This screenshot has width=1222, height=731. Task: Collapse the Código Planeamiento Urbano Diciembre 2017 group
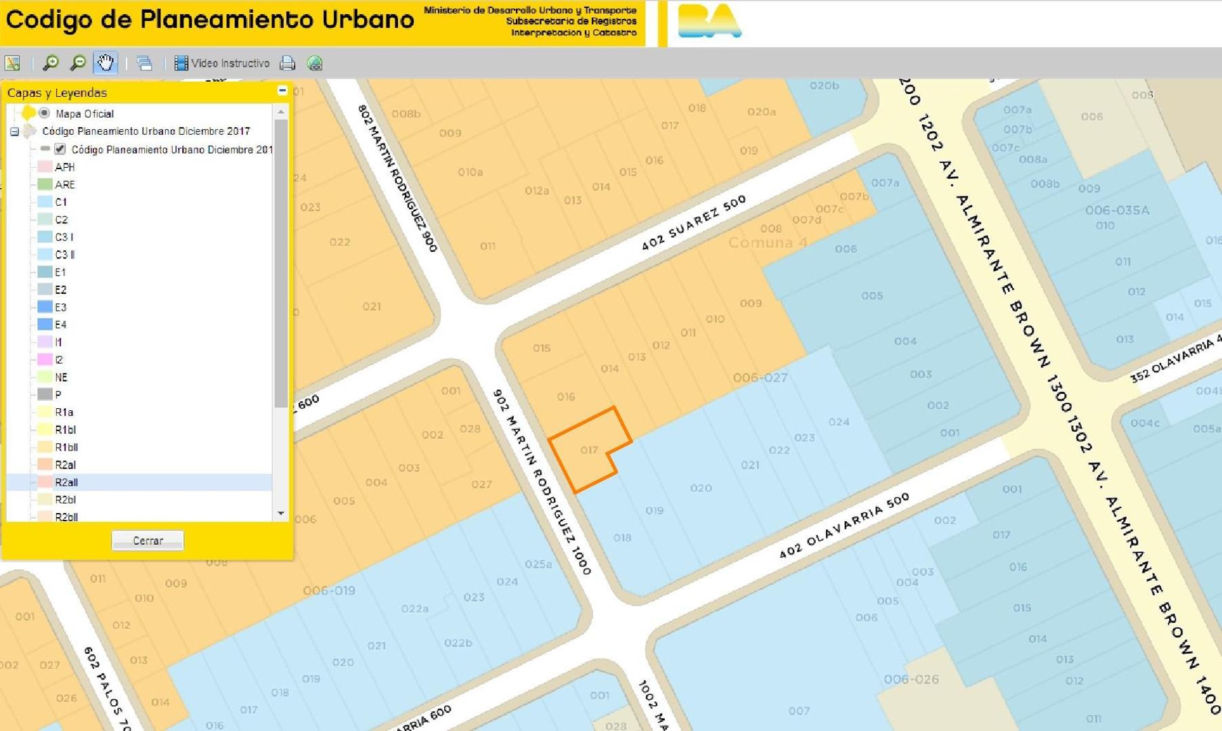14,131
